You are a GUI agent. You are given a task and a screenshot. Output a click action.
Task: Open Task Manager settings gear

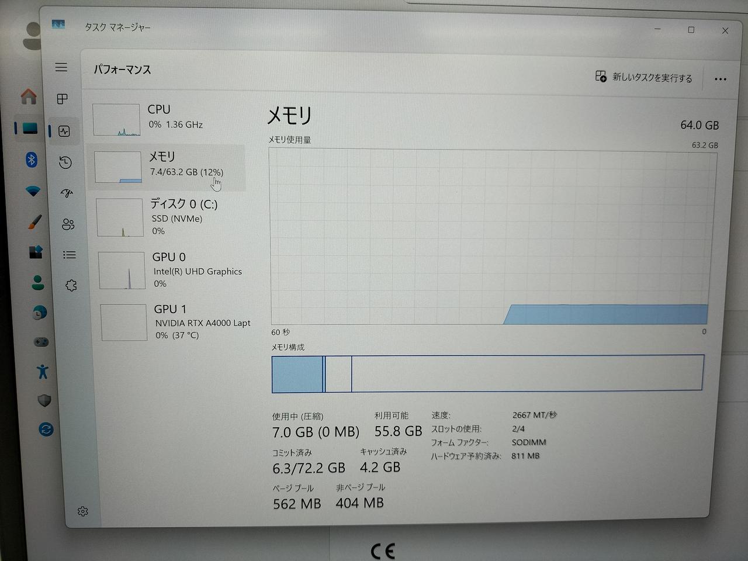click(x=82, y=511)
